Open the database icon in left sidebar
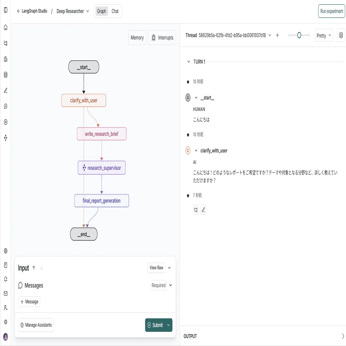346x346 pixels. (x=6, y=75)
